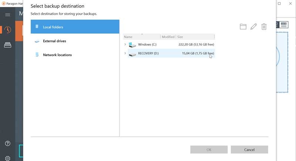Open settings gear icon
Viewport: 296px width, 161px height.
pos(7,158)
